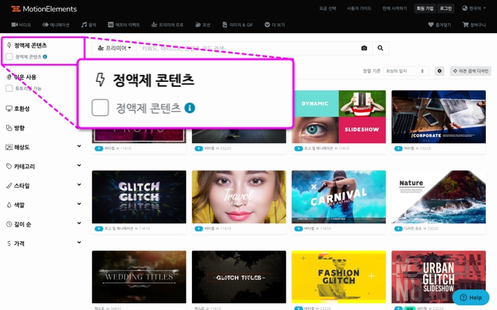This screenshot has height=310, width=497.
Task: Click the MotionElements logo
Action: pyautogui.click(x=43, y=9)
